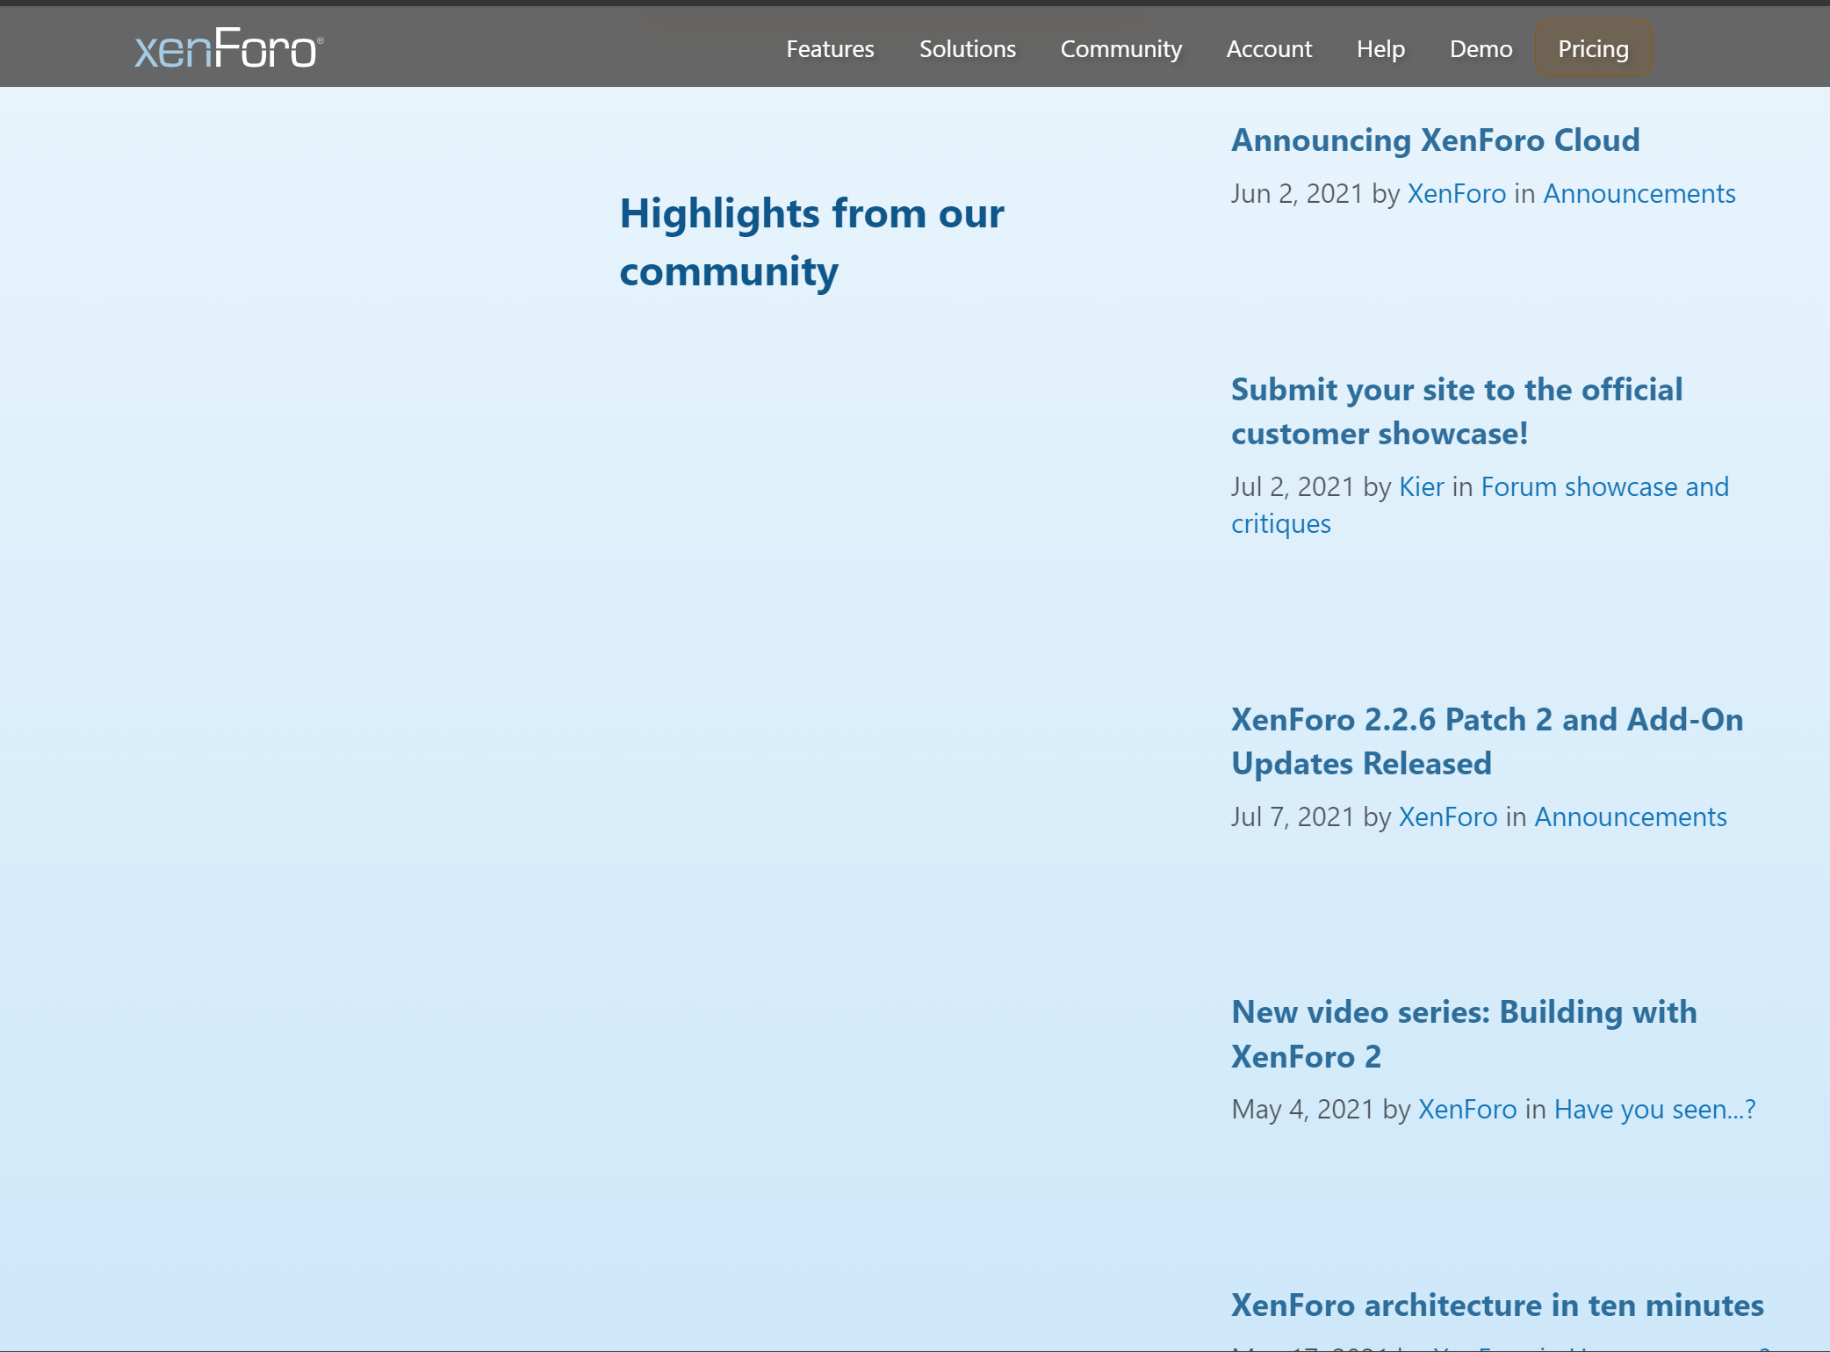The height and width of the screenshot is (1352, 1830).
Task: Open New video series: Building with XenForo 2
Action: pos(1464,1033)
